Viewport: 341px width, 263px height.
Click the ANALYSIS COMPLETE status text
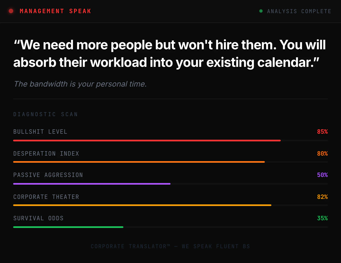click(x=299, y=11)
